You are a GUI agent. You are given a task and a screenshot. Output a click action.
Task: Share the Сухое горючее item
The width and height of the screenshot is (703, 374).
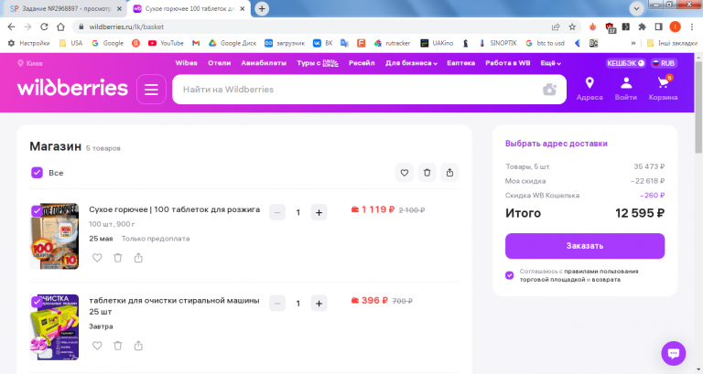pos(138,258)
